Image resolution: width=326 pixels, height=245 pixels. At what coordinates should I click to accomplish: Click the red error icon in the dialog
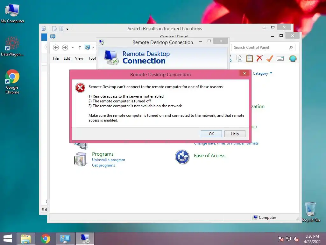click(80, 88)
